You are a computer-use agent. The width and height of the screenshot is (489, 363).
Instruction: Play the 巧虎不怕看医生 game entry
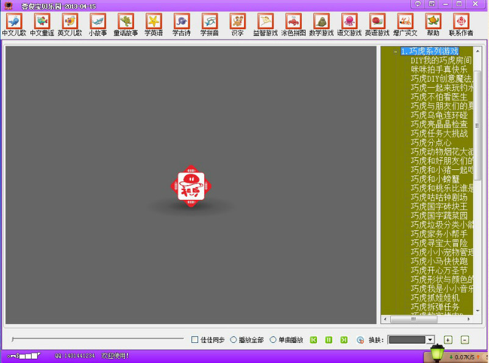439,97
